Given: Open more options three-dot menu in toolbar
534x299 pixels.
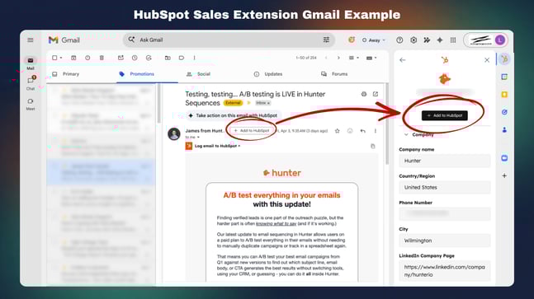Looking at the screenshot, I should (195, 58).
